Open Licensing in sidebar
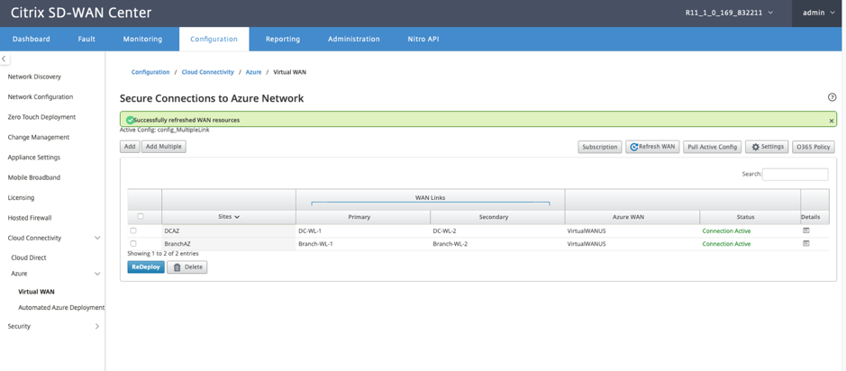The image size is (846, 371). 21,198
